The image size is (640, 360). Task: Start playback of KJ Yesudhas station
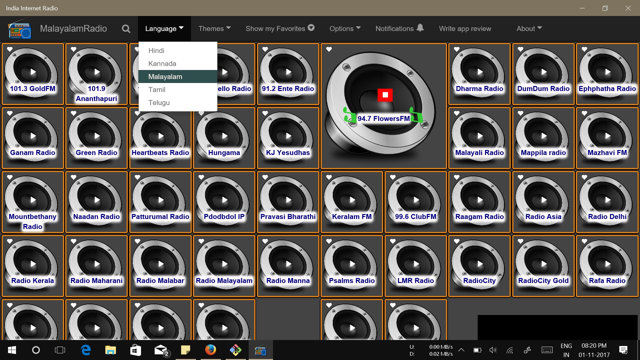(288, 136)
